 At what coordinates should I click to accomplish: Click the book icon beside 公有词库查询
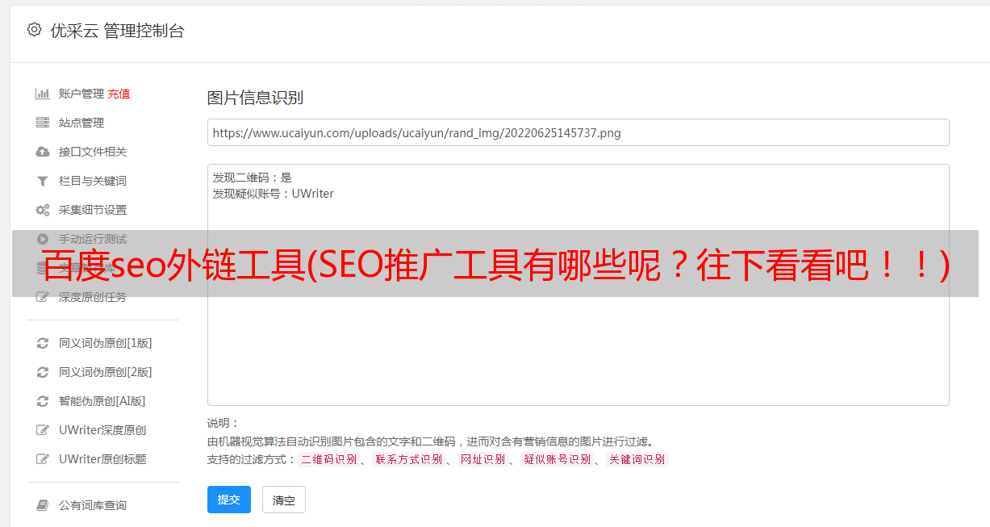[x=43, y=505]
